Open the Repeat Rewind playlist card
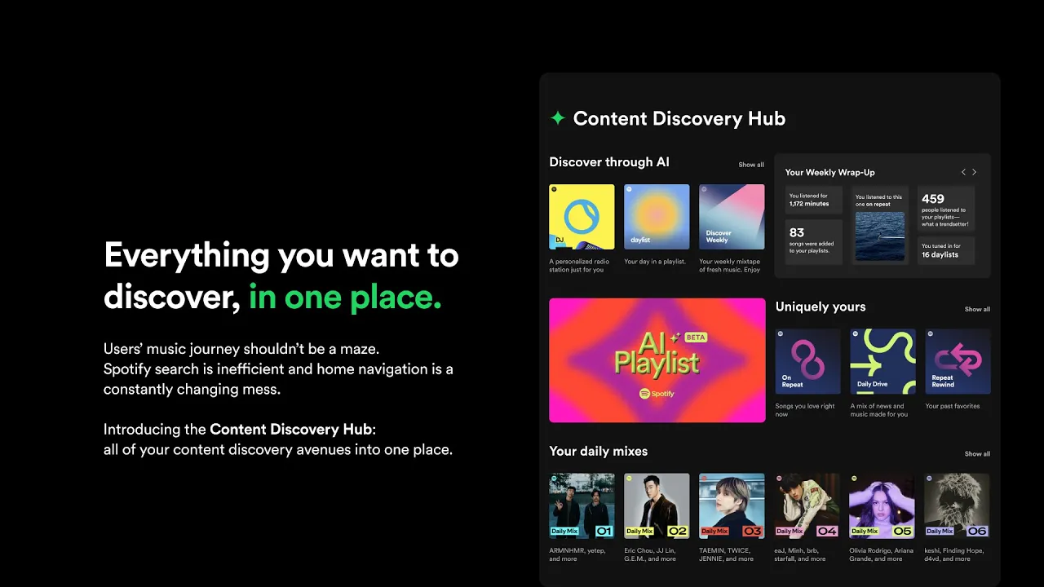 958,362
